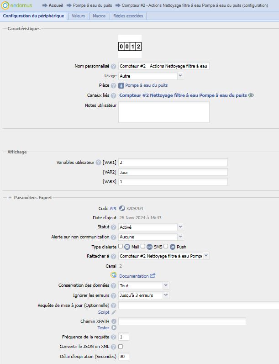Click the eye icon beside Canaux liés

coord(251,95)
